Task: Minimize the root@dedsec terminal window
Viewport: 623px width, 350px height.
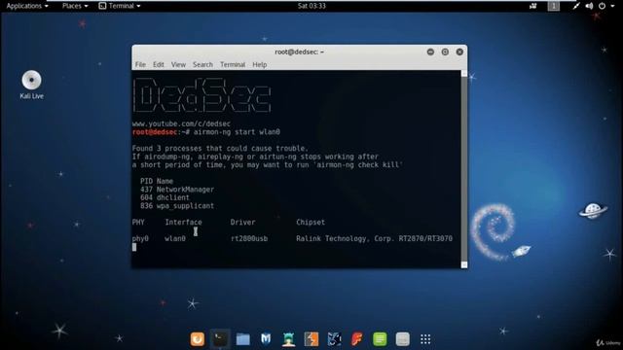Action: 430,52
